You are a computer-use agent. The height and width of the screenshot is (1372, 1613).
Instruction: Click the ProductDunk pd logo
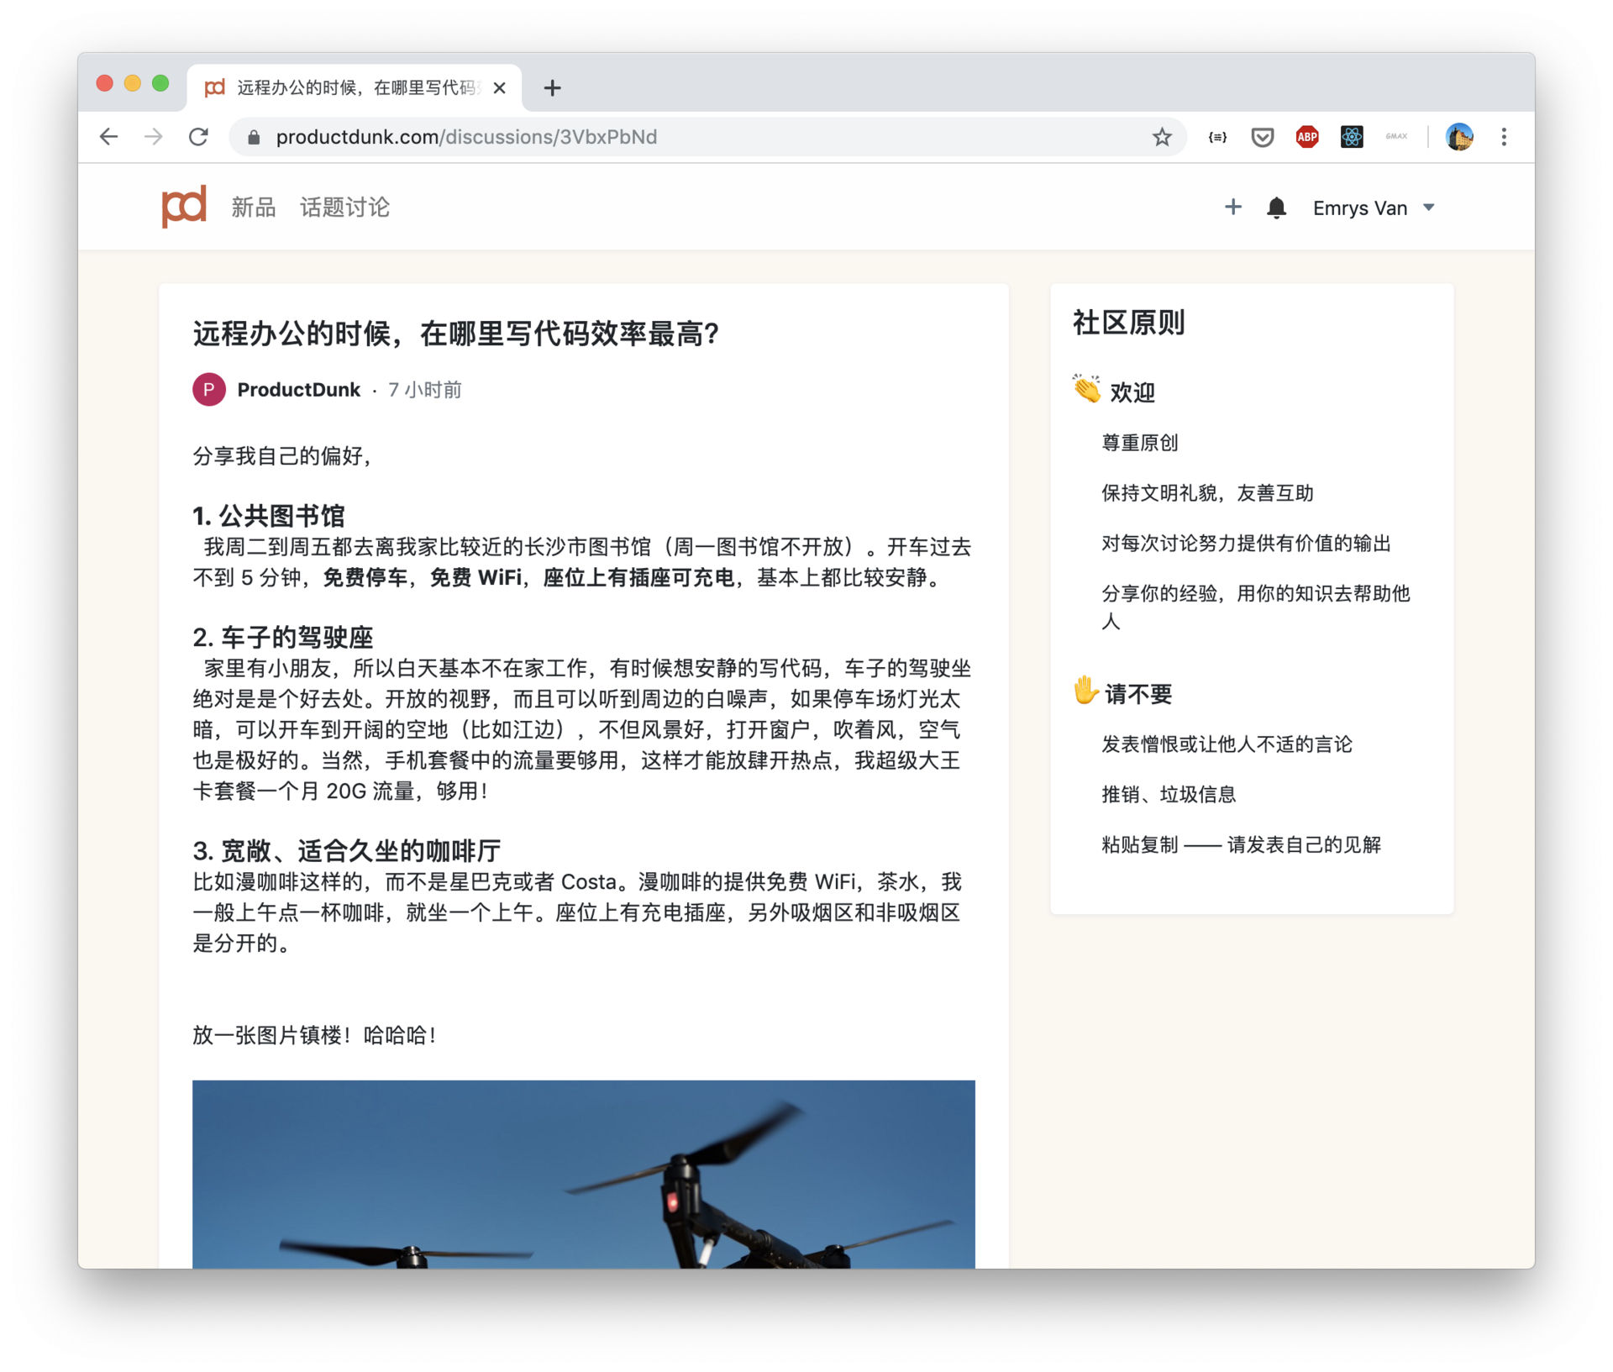pyautogui.click(x=184, y=207)
